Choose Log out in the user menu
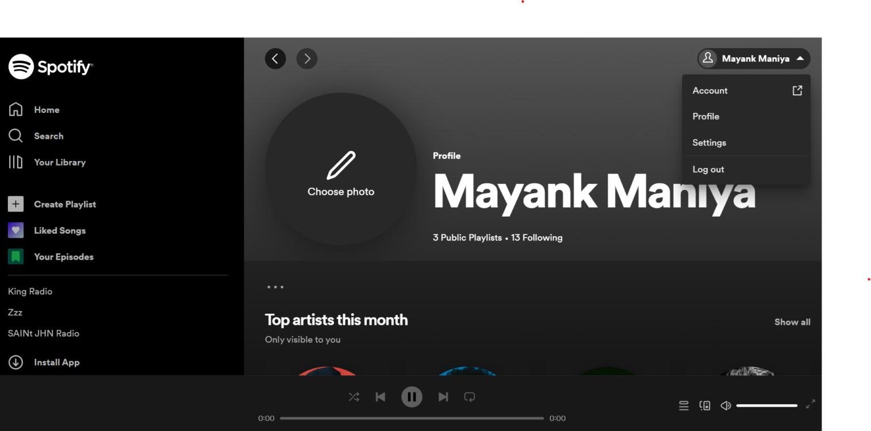Viewport: 871px width, 431px height. click(708, 170)
